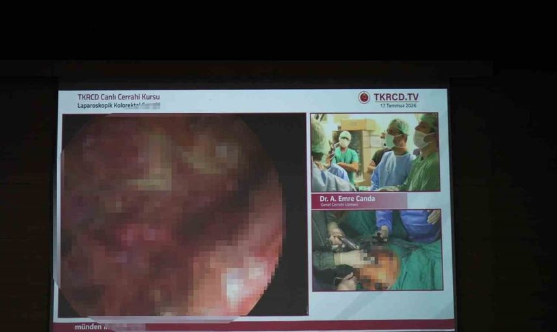This screenshot has width=557, height=332.
Task: Select the '17 Temmuz 2026' date text
Action: (x=398, y=106)
